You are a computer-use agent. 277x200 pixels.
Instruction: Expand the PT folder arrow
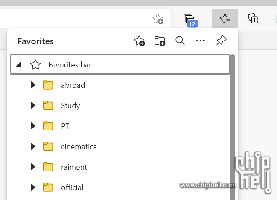33,126
